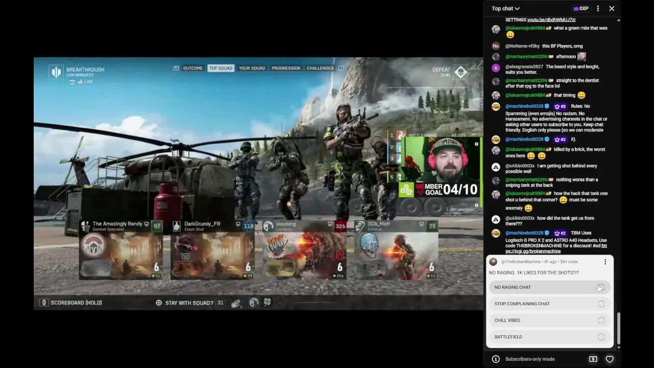This screenshot has height=368, width=654.
Task: Switch to the OUTCOME tab in game
Action: click(x=193, y=68)
